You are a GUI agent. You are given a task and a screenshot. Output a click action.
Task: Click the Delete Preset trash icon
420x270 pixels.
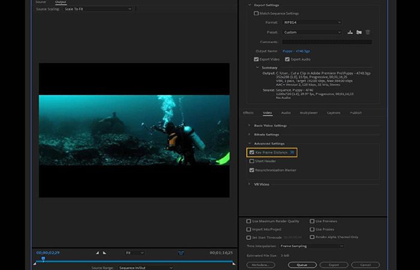tap(368, 32)
